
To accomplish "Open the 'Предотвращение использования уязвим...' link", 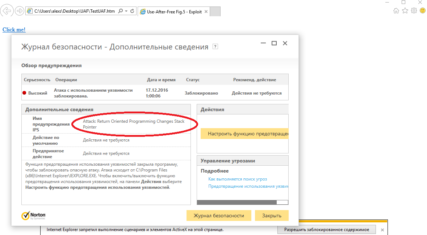I will 248,186.
